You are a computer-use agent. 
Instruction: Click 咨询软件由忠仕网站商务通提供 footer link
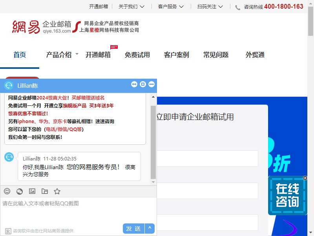pos(43,231)
